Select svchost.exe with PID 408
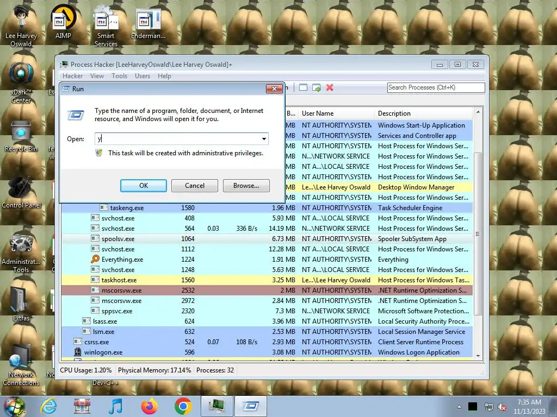The width and height of the screenshot is (557, 417). point(267,218)
